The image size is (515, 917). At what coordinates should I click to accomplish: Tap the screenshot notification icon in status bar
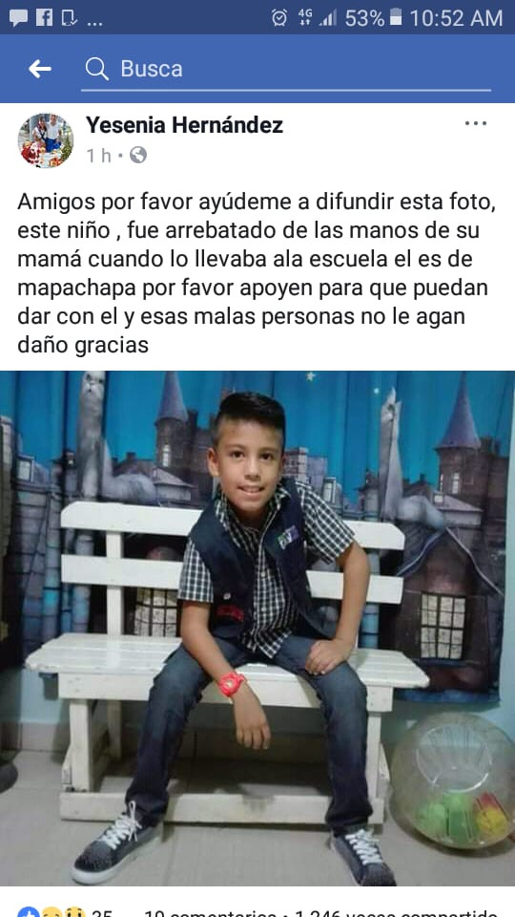tap(70, 18)
